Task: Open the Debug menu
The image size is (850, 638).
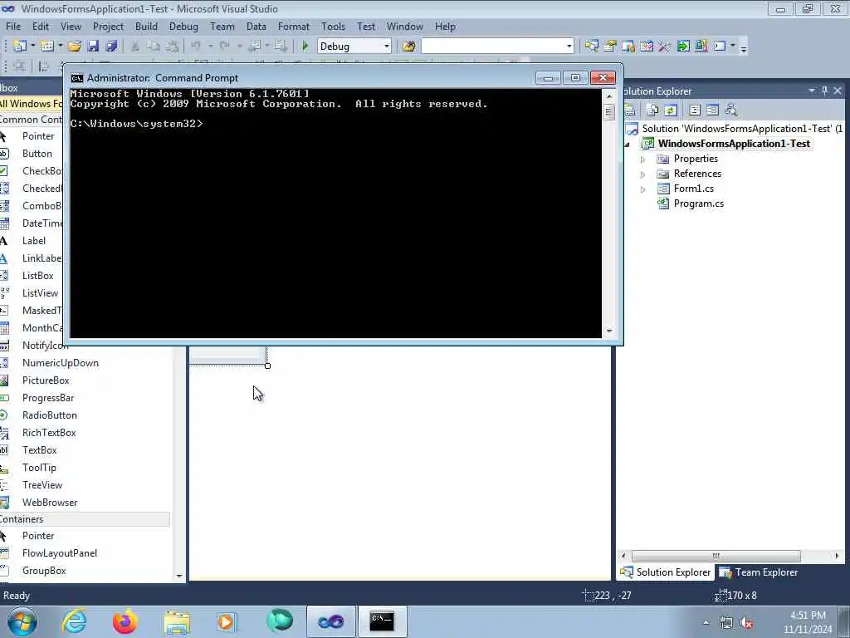Action: tap(183, 27)
